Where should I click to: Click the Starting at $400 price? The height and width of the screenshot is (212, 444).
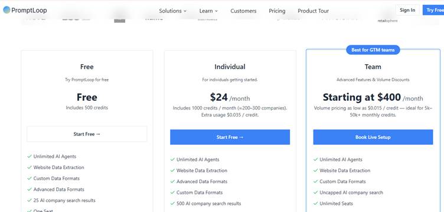coord(373,98)
